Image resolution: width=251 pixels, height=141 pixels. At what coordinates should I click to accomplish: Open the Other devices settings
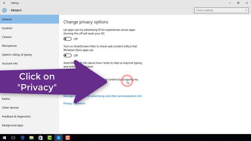coord(29,108)
